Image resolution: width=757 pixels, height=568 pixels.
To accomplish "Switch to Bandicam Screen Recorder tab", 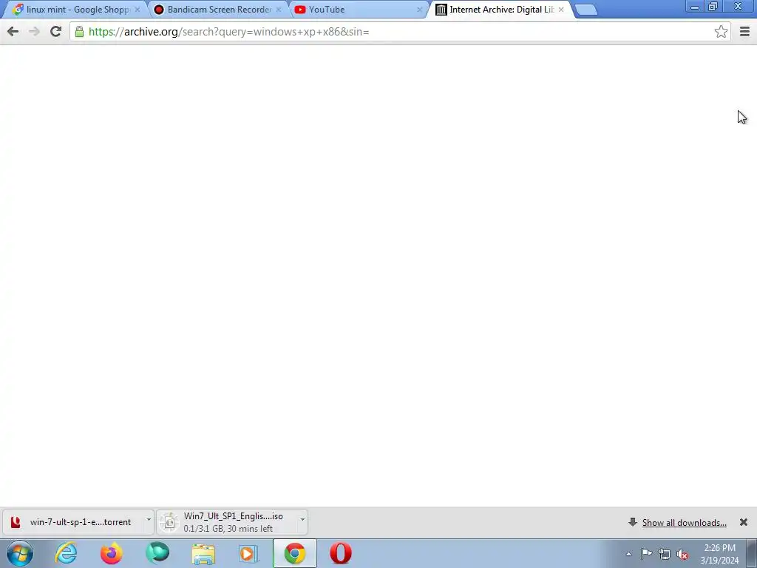I will point(218,9).
